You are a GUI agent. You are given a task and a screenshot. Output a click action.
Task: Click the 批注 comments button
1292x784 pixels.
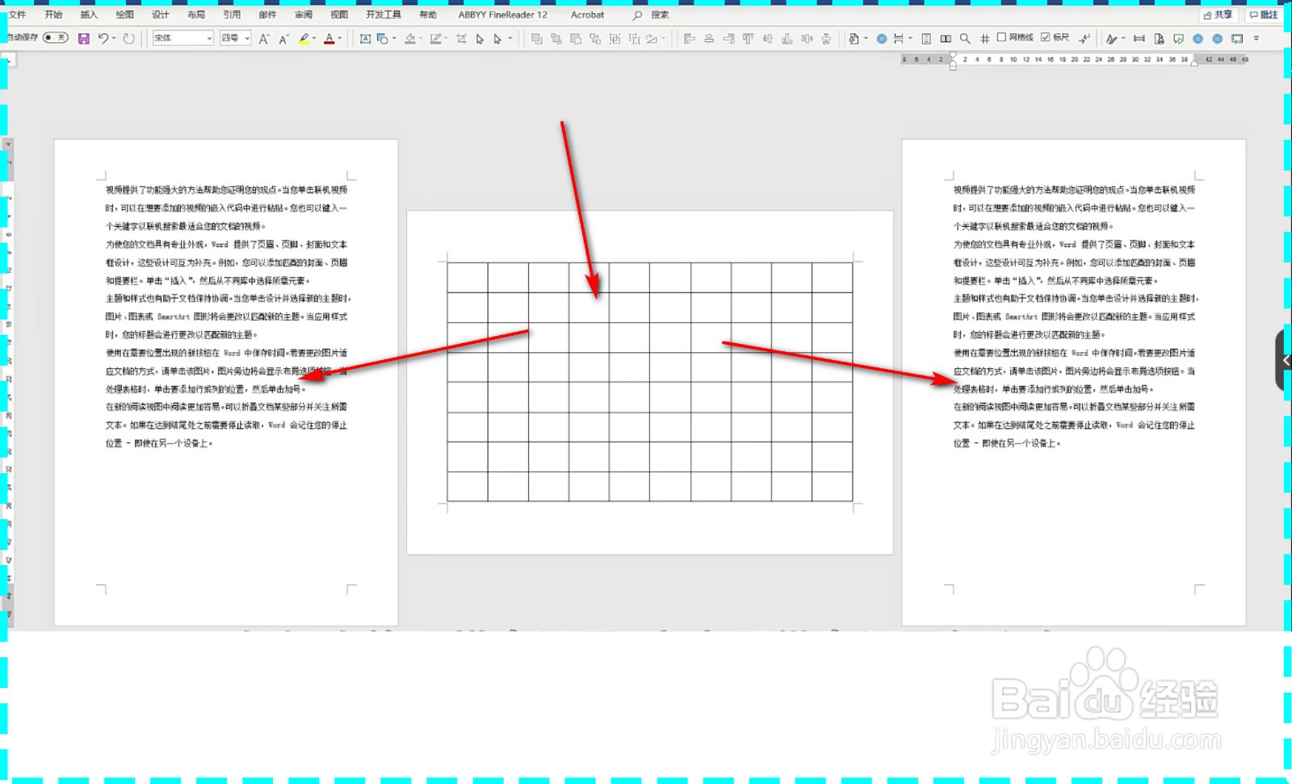[x=1264, y=15]
